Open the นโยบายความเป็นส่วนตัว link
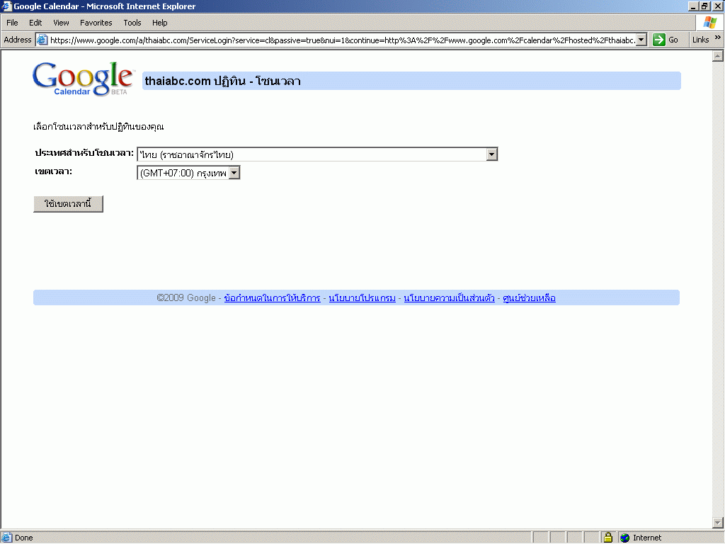 (449, 298)
